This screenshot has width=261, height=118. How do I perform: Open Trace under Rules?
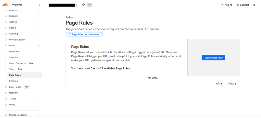pyautogui.click(x=12, y=69)
